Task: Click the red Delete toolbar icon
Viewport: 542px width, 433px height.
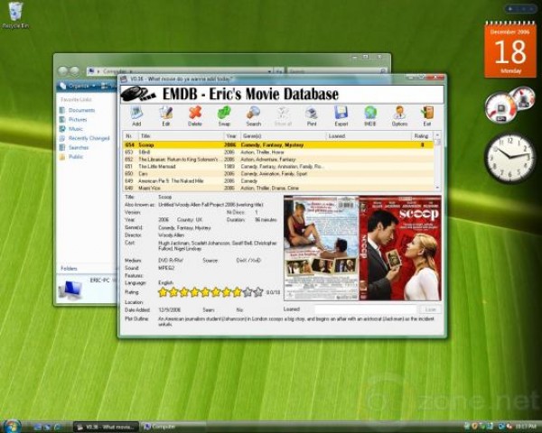Action: point(194,113)
